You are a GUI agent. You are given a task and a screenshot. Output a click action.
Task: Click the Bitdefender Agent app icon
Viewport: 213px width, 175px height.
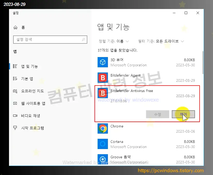pyautogui.click(x=103, y=78)
